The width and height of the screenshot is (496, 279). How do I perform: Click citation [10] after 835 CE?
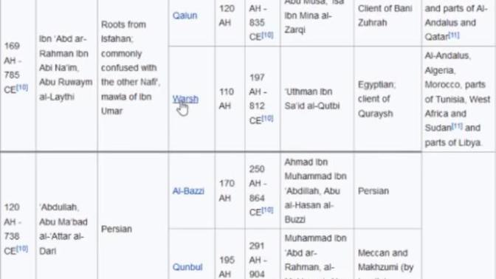[x=267, y=35]
